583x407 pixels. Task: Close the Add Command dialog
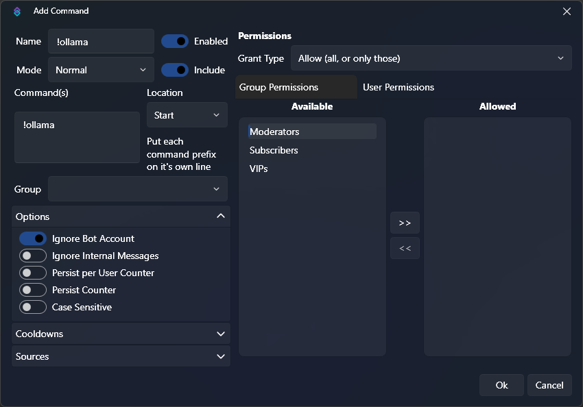[567, 11]
